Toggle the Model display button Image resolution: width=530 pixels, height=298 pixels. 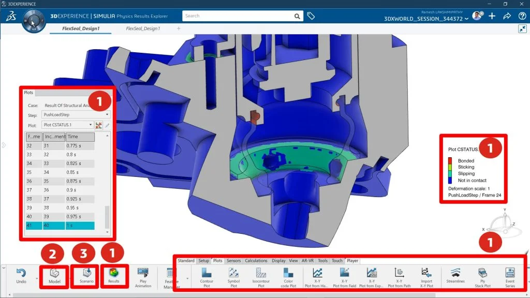click(54, 275)
